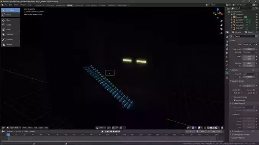Click the outliner search field
The image size is (259, 145).
click(x=245, y=8)
